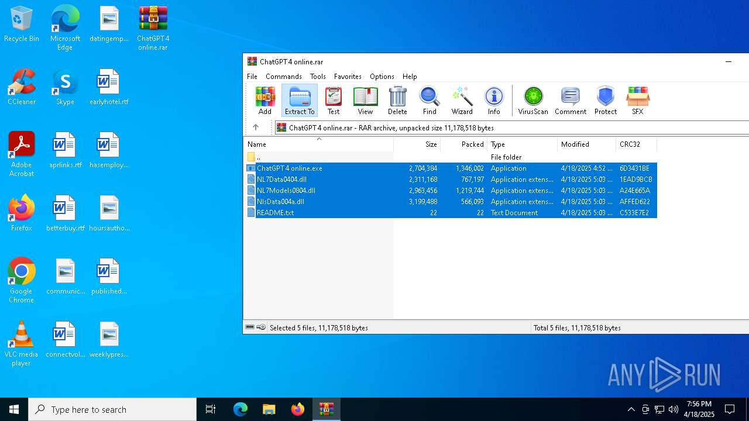Screen dimensions: 749x421
Task: Select the CCleaner desktop shortcut
Action: pos(22,88)
